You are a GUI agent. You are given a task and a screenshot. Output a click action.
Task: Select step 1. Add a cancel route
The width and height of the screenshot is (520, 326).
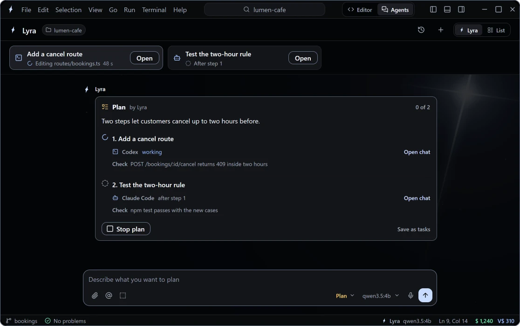(x=143, y=139)
